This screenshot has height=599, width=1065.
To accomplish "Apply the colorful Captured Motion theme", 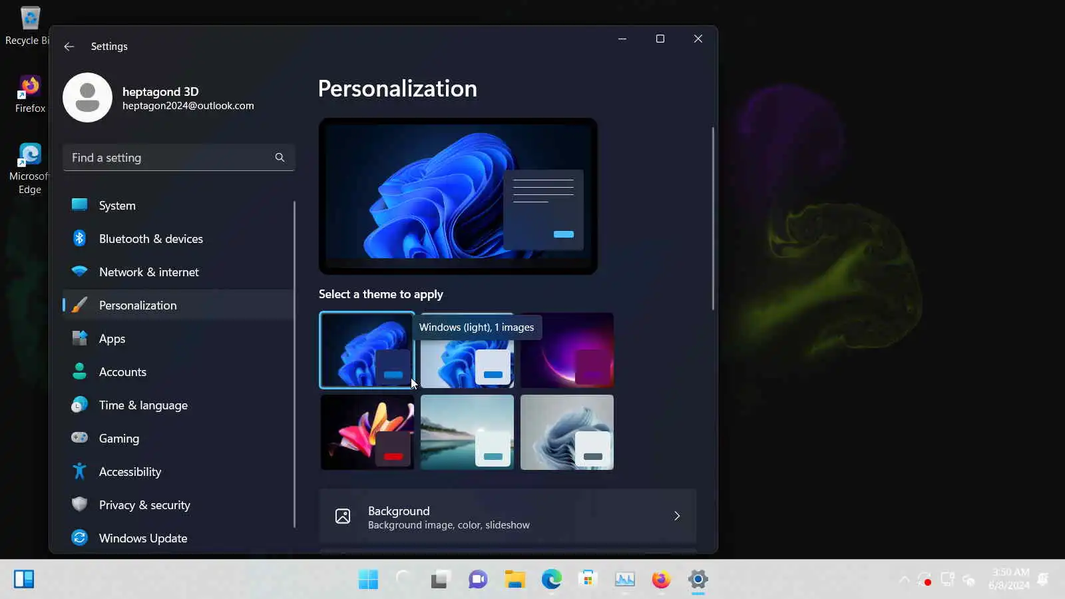I will pyautogui.click(x=367, y=433).
